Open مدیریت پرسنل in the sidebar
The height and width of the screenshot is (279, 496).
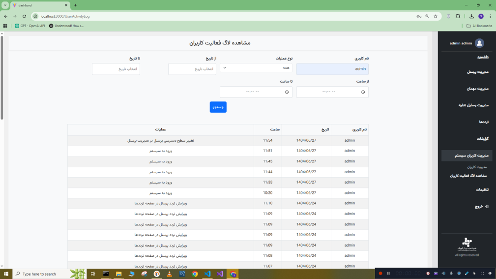(477, 72)
